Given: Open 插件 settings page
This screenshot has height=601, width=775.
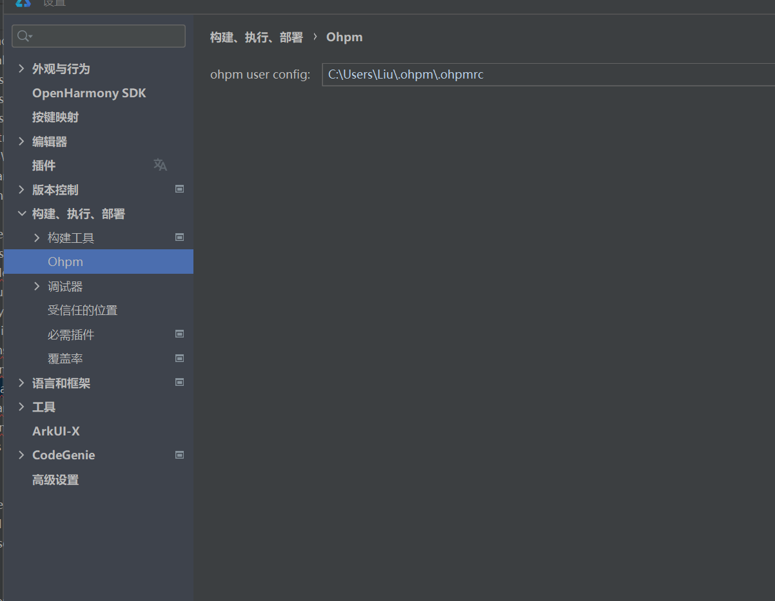Looking at the screenshot, I should pos(44,166).
